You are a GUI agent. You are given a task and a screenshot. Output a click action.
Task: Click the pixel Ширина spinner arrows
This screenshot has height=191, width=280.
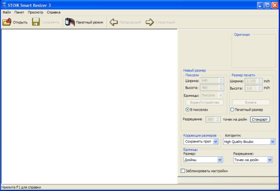[x=221, y=80]
